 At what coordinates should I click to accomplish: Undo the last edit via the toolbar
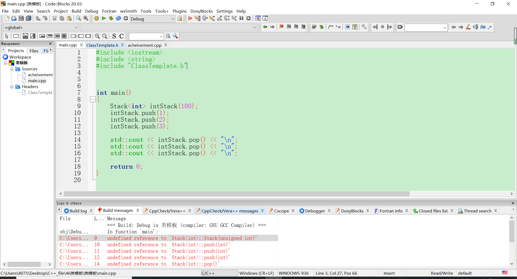click(38, 19)
